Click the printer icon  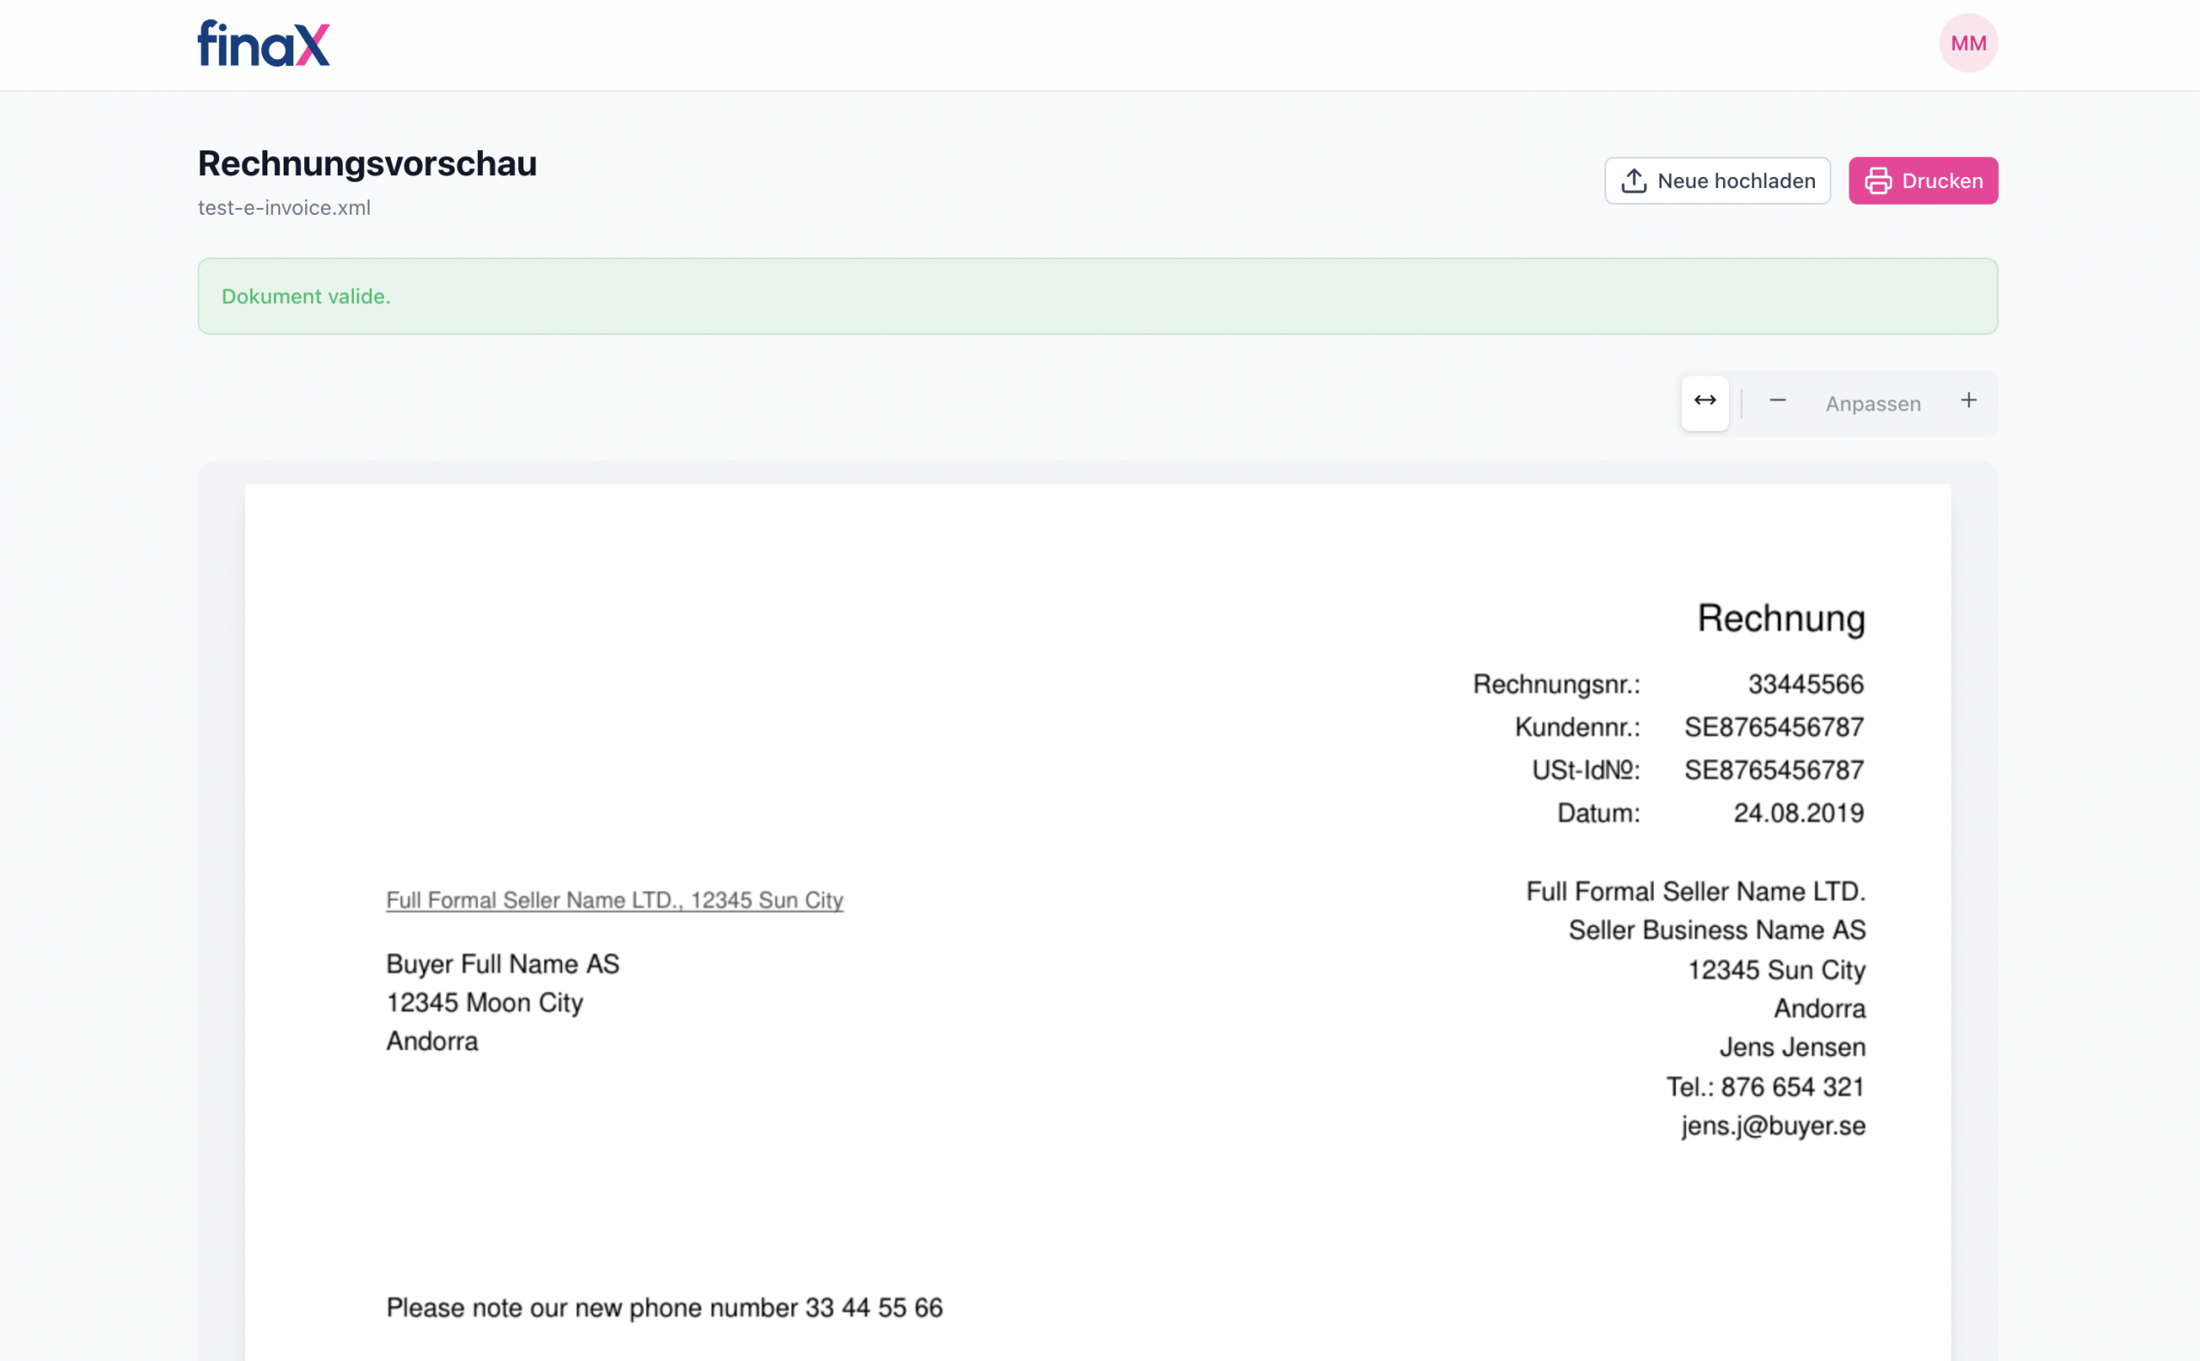click(1878, 181)
